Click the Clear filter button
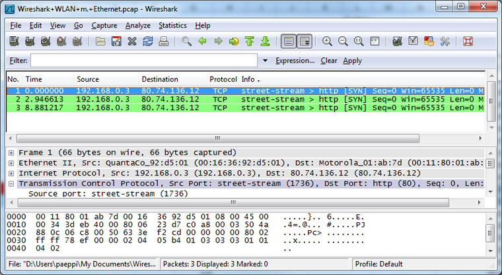 tap(329, 61)
